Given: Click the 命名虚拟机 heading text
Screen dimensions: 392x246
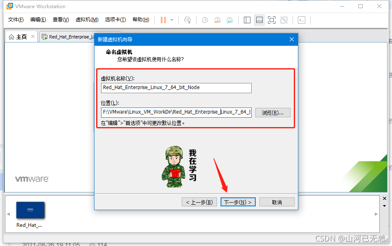Looking at the screenshot, I should tap(119, 52).
